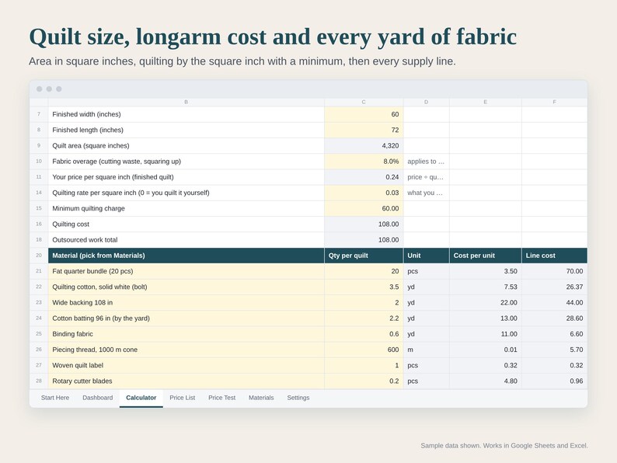Viewport: 617px width, 463px height.
Task: Open the Start Here sheet tab
Action: (55, 398)
